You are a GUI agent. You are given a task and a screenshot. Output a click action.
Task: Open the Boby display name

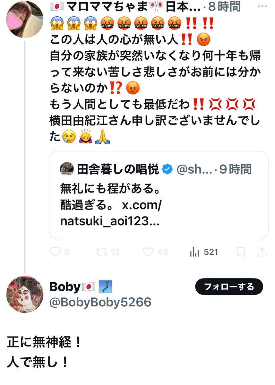coord(64,287)
